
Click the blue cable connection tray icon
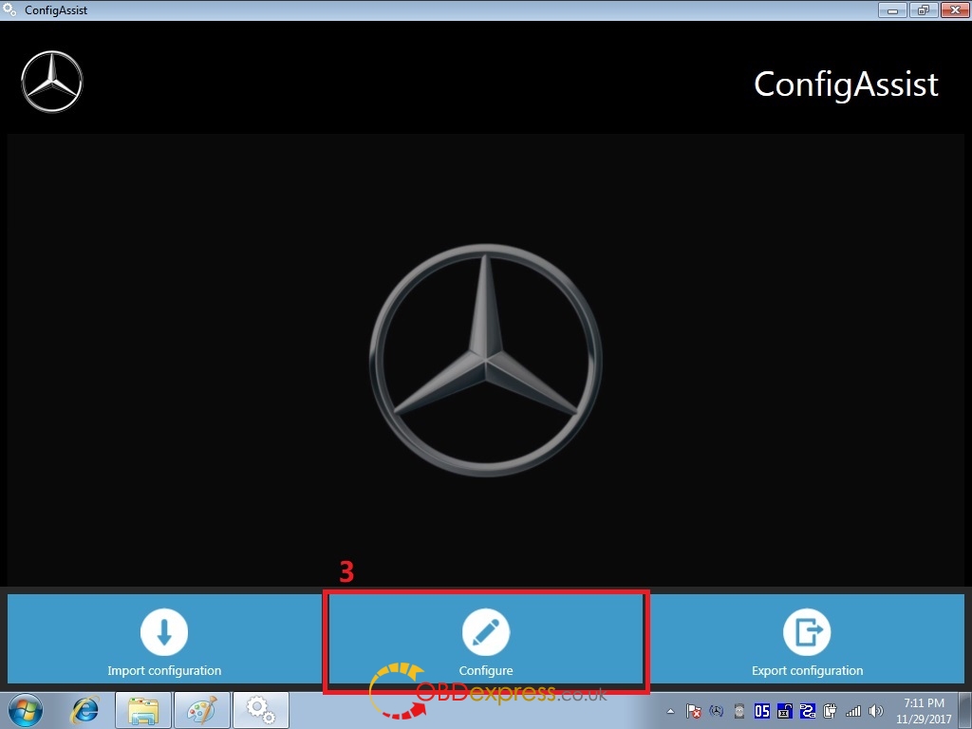coord(807,711)
